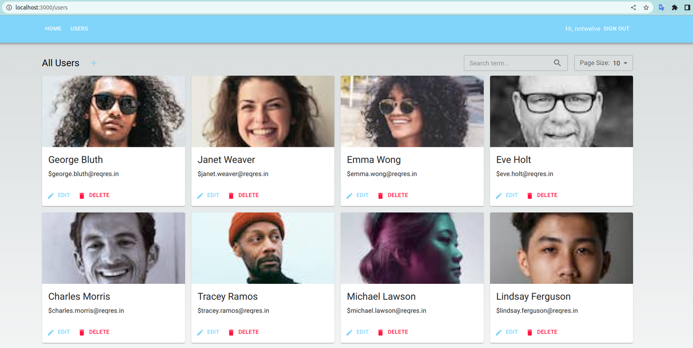Click the browser share icon
Viewport: 693px width, 348px height.
(x=633, y=8)
